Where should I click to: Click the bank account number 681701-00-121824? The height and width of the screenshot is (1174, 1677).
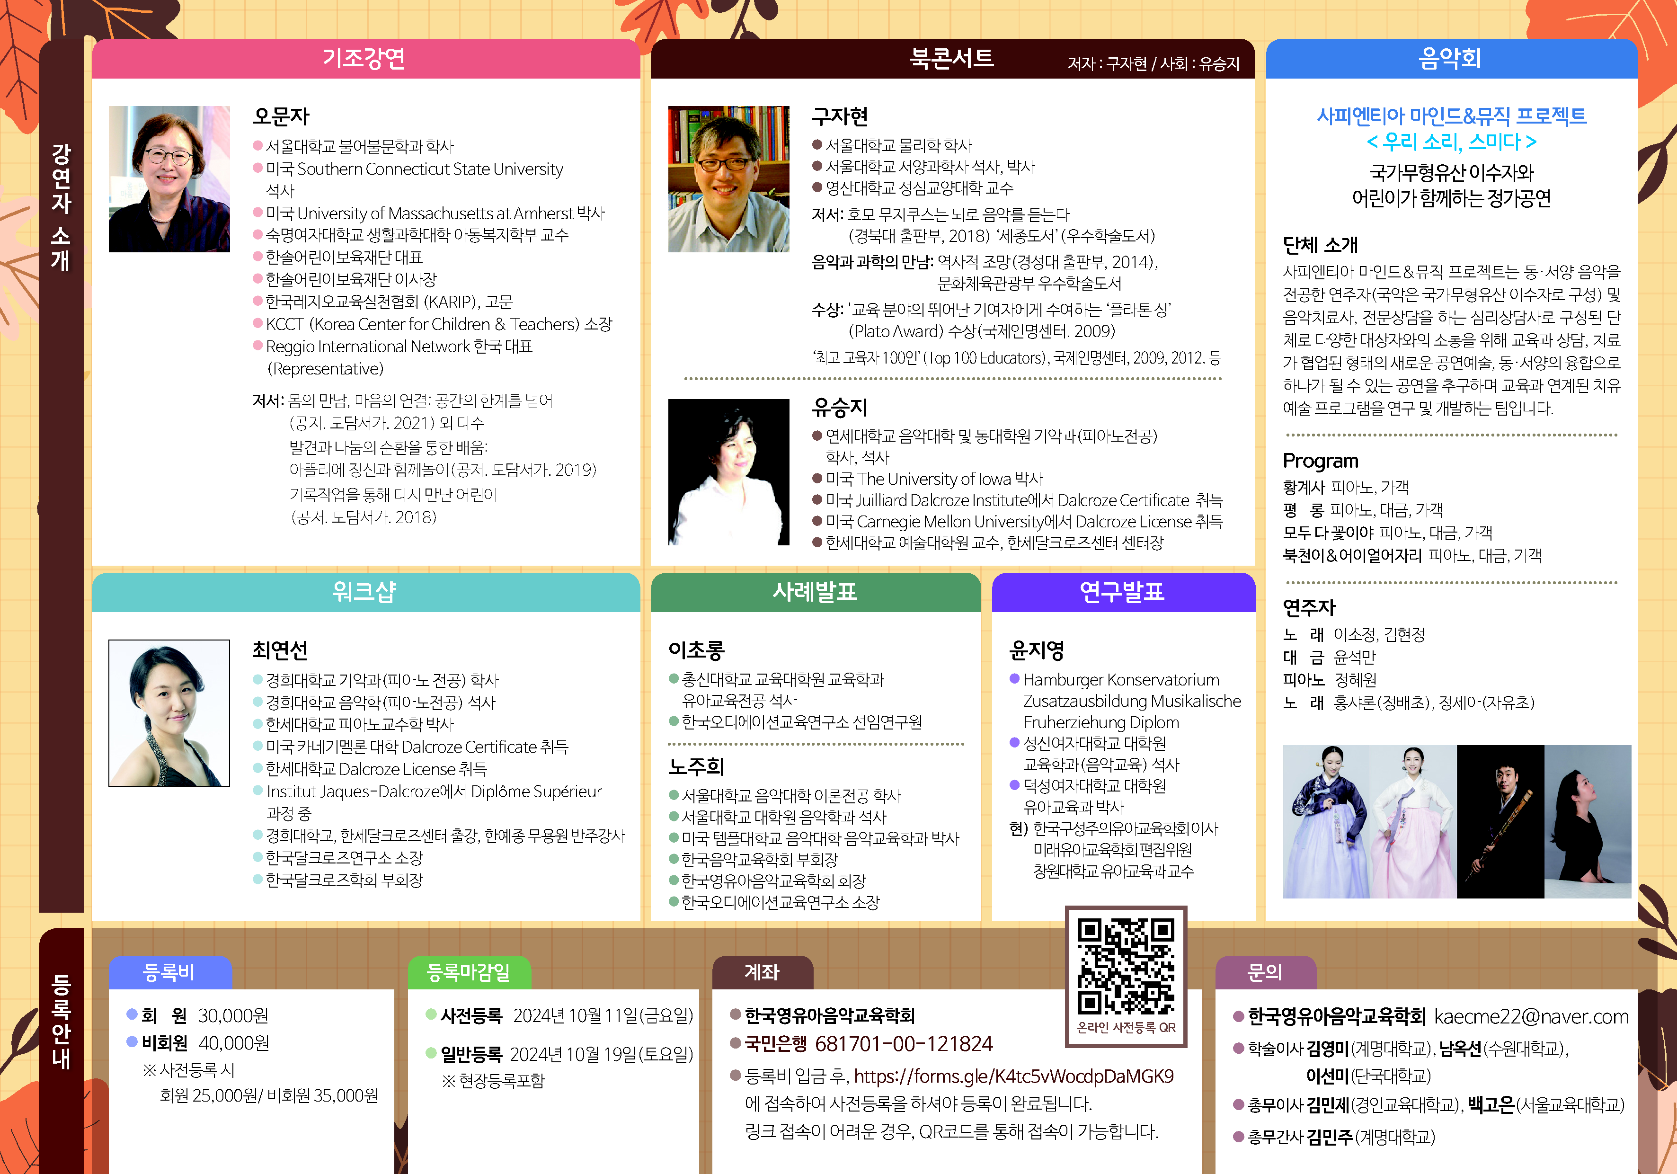click(x=904, y=1043)
